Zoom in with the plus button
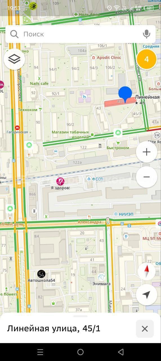The width and height of the screenshot is (161, 361). 146,152
